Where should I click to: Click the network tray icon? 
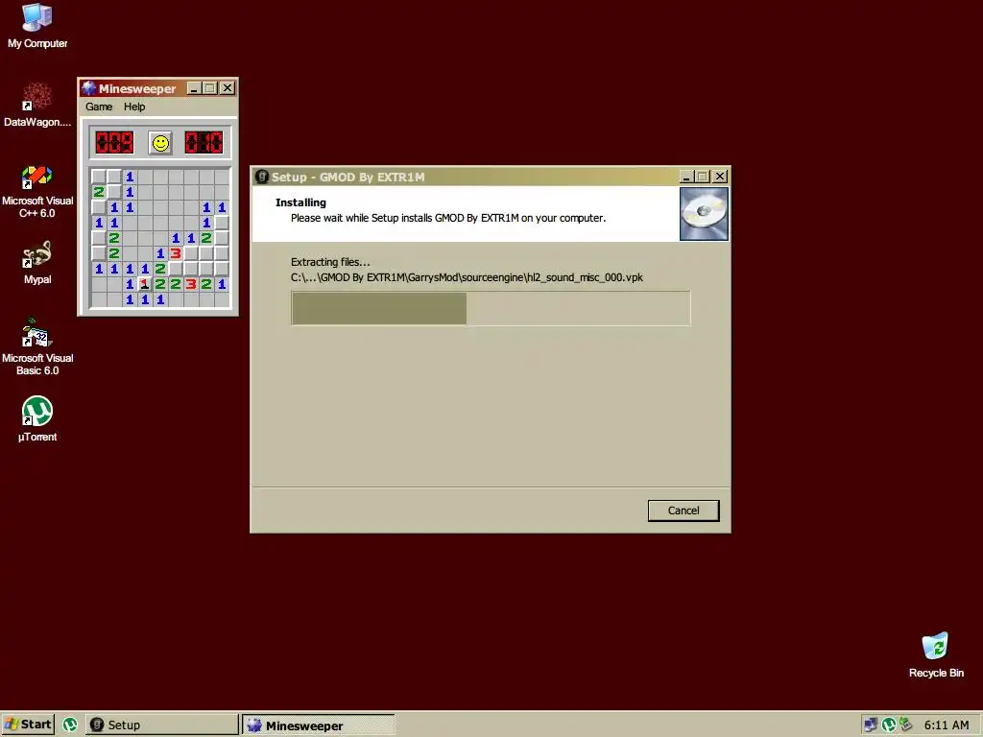(x=870, y=725)
